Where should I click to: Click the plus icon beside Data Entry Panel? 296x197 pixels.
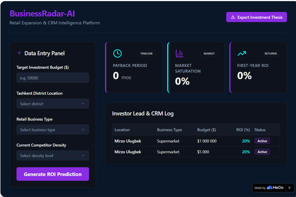pyautogui.click(x=19, y=53)
